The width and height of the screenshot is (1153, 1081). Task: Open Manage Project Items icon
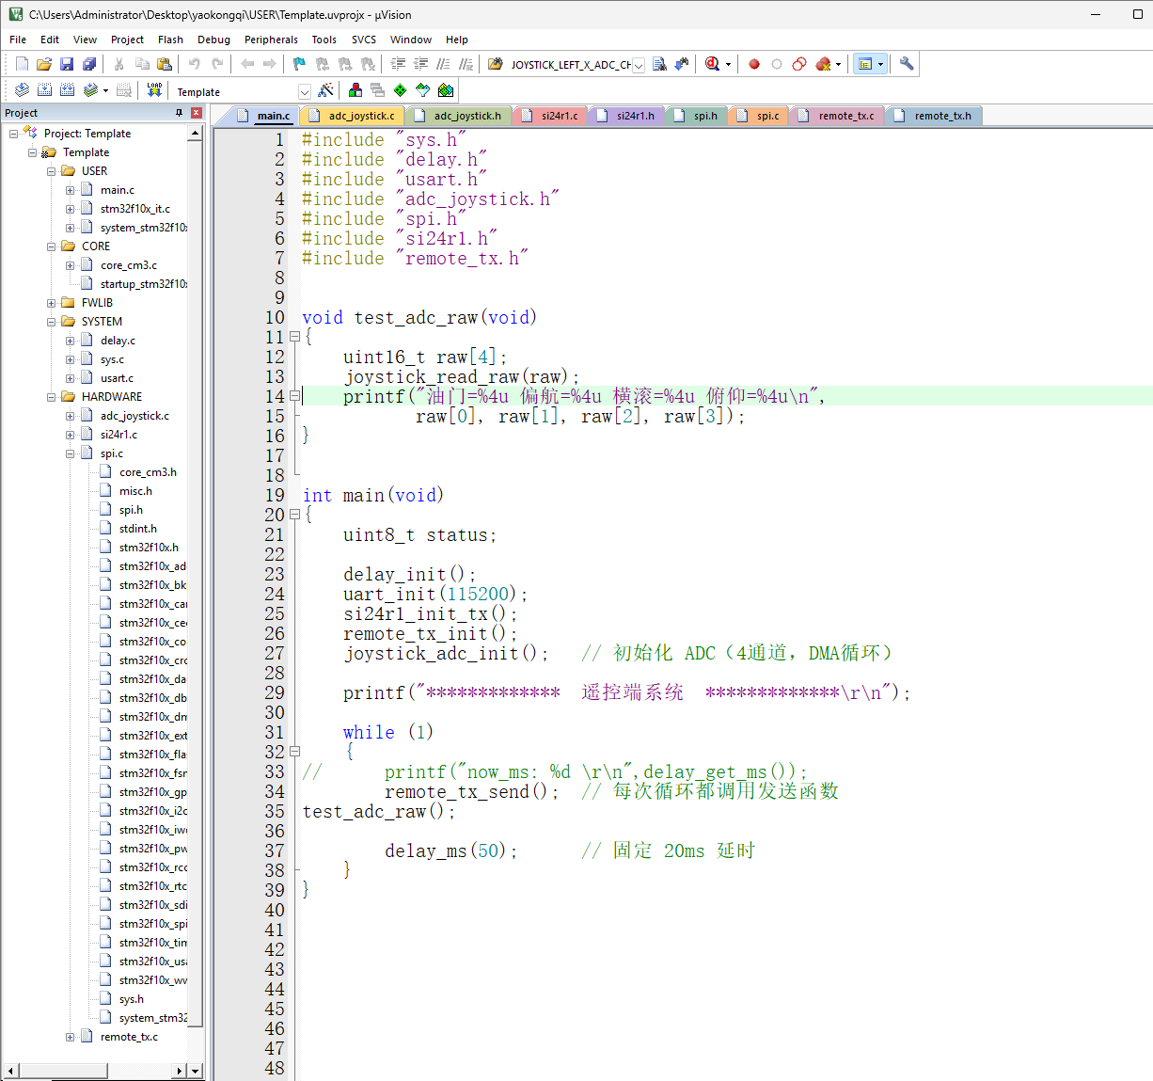355,90
